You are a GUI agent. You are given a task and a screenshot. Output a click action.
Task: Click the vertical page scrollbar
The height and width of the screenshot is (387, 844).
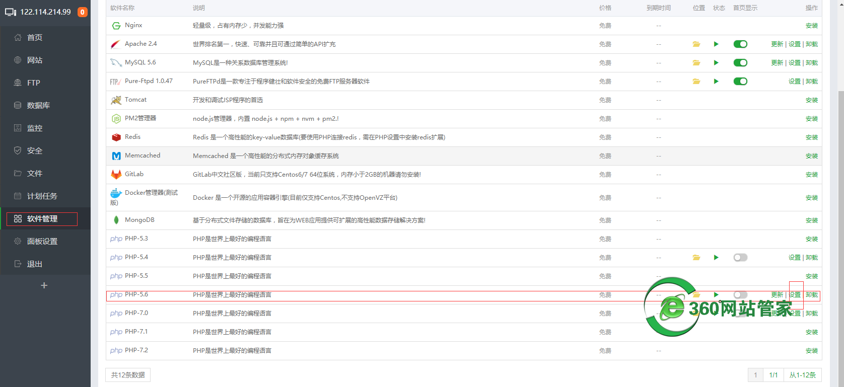point(841,239)
